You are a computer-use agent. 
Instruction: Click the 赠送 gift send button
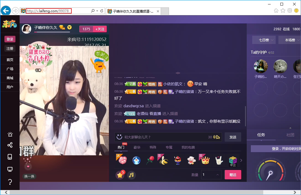coord(233,175)
